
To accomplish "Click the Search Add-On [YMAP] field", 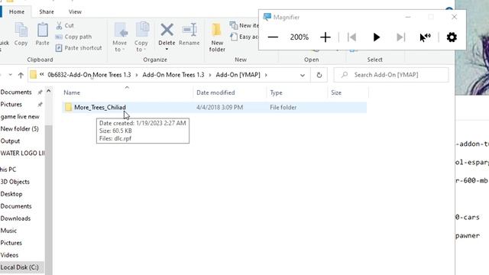I will 391,75.
